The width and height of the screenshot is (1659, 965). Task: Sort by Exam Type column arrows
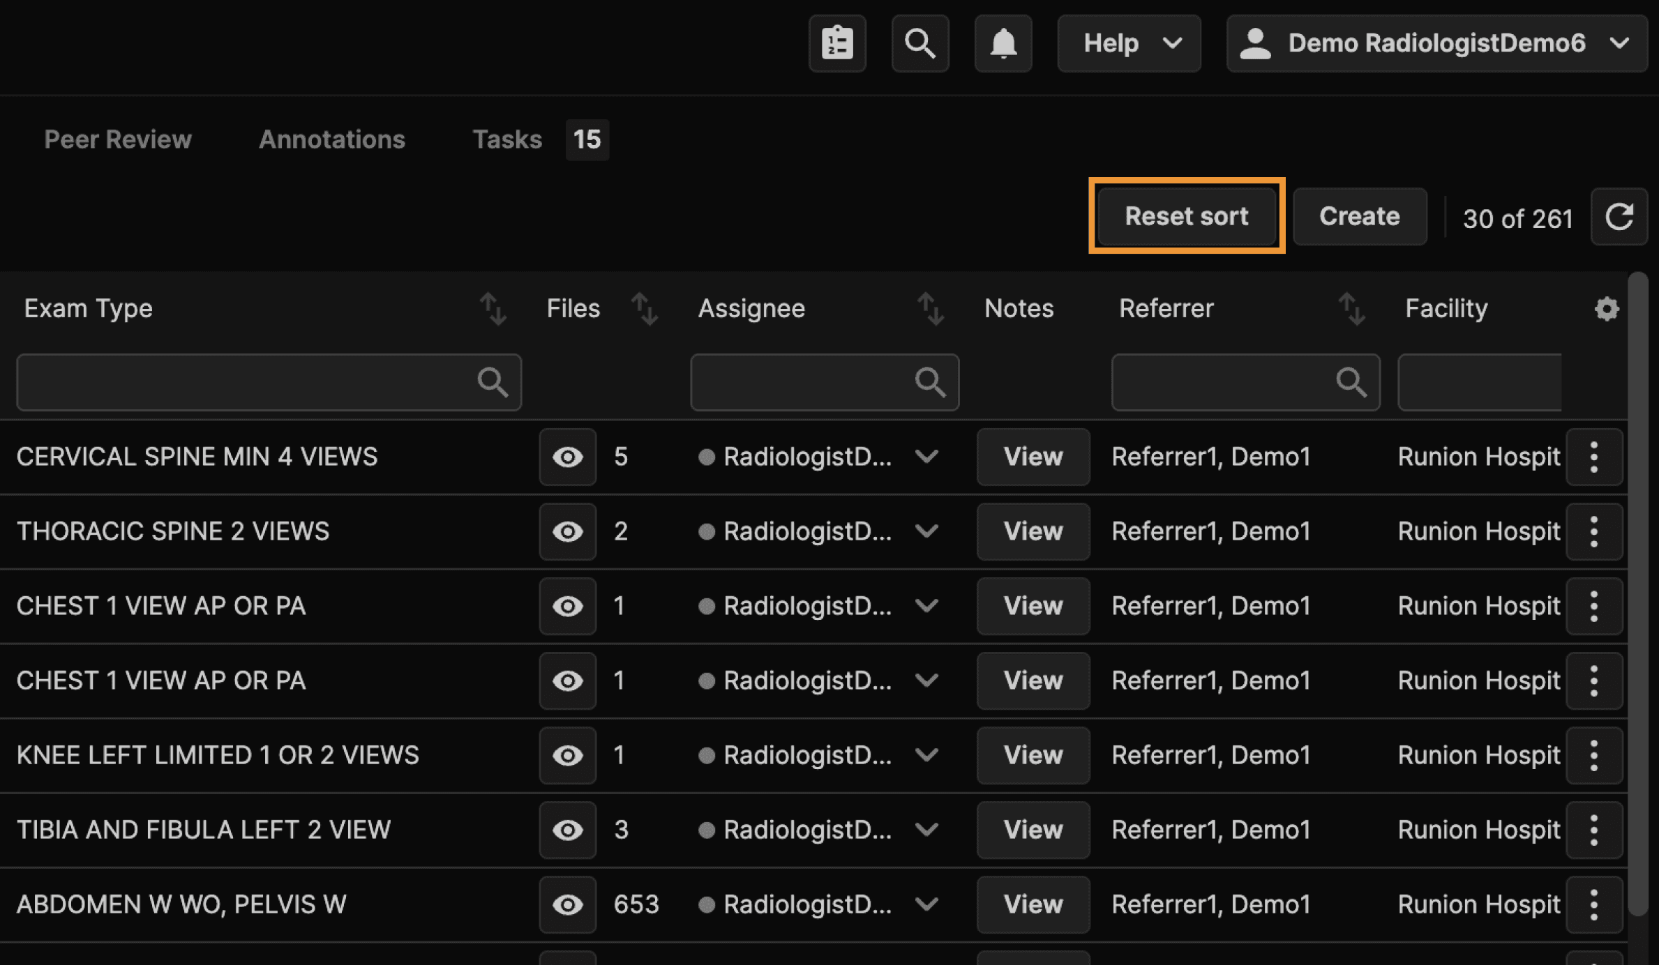click(493, 309)
